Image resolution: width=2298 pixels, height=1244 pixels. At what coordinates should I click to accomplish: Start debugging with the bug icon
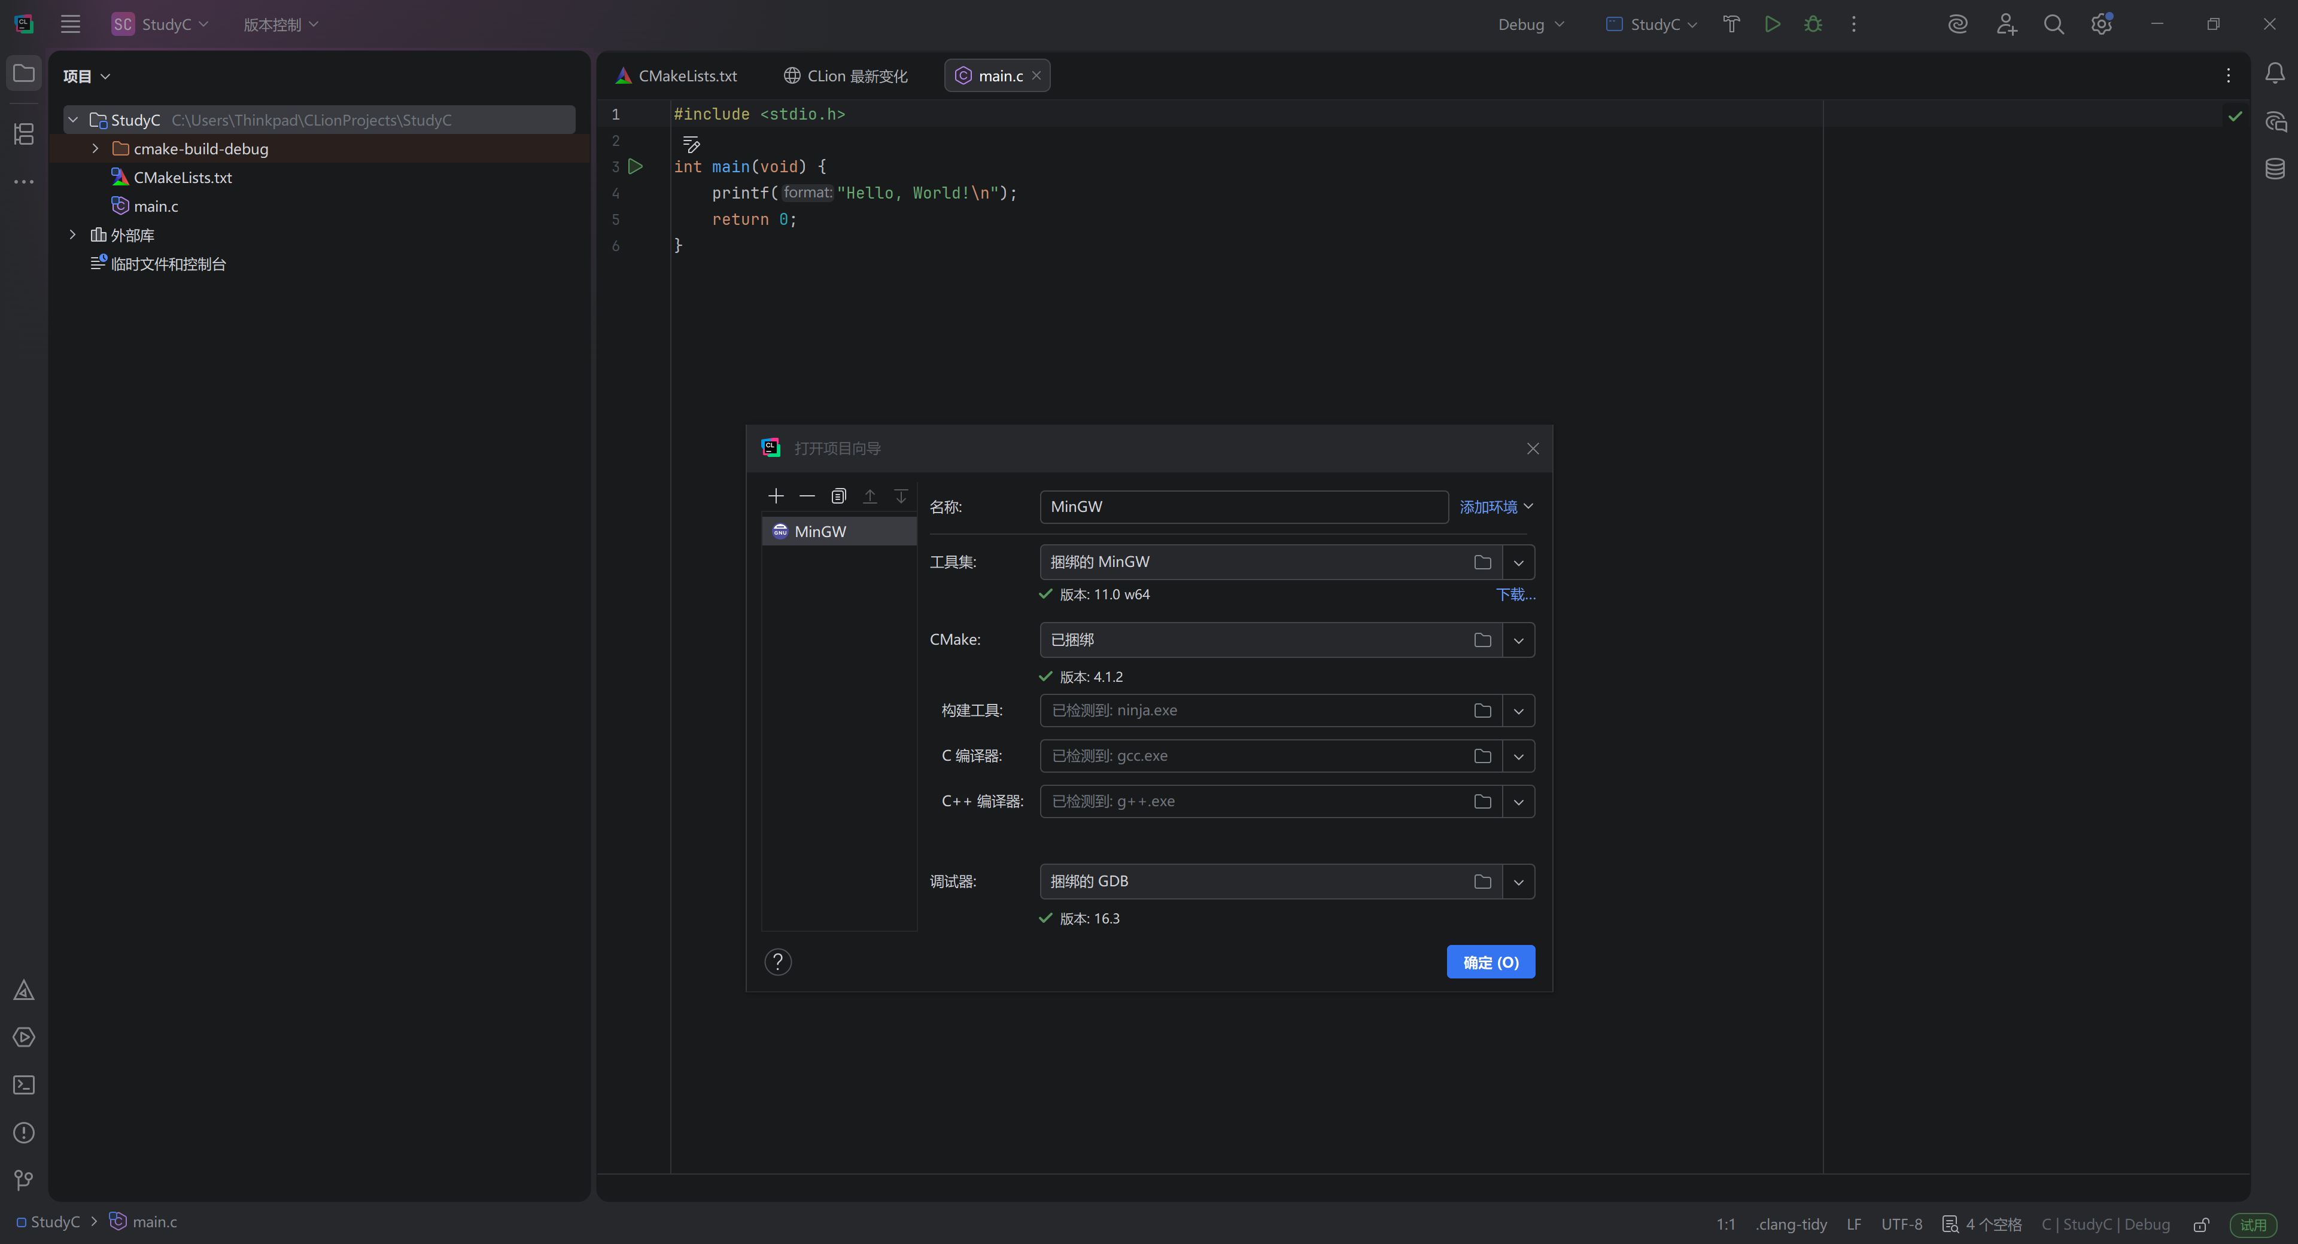pyautogui.click(x=1813, y=24)
